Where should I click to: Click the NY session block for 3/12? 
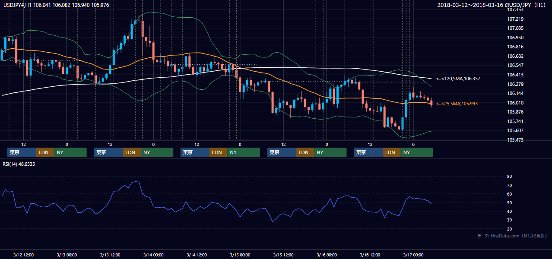pyautogui.click(x=70, y=152)
